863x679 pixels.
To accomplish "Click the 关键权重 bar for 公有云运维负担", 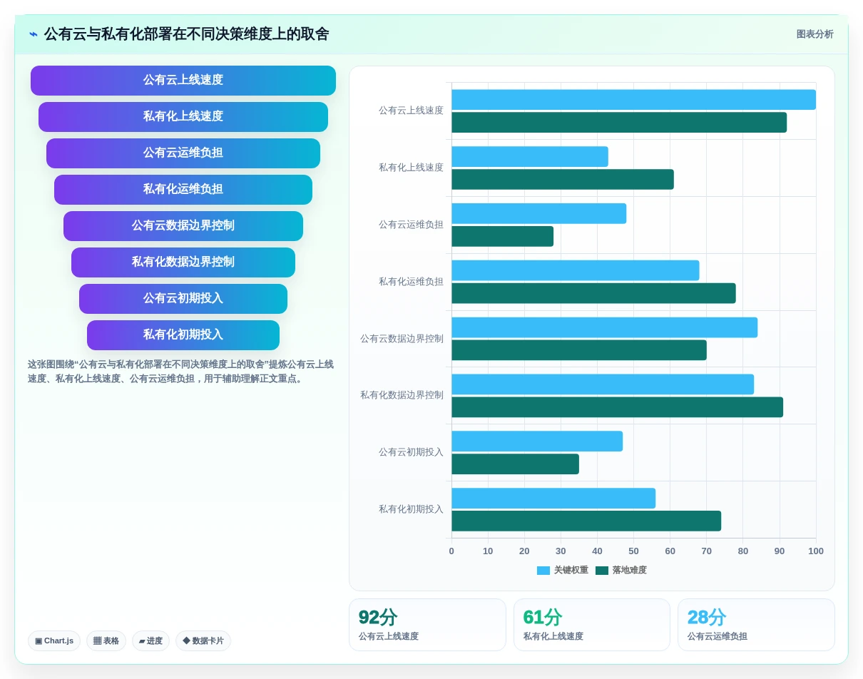I will [539, 213].
